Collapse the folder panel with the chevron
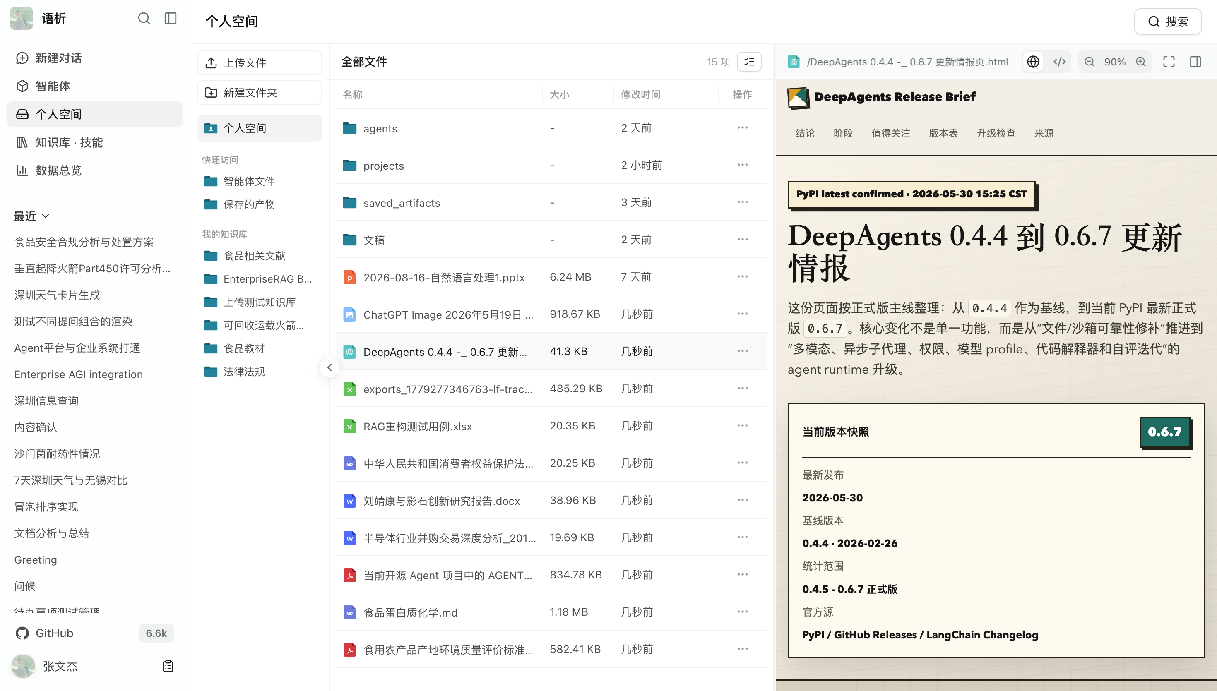The height and width of the screenshot is (691, 1217). [x=330, y=367]
